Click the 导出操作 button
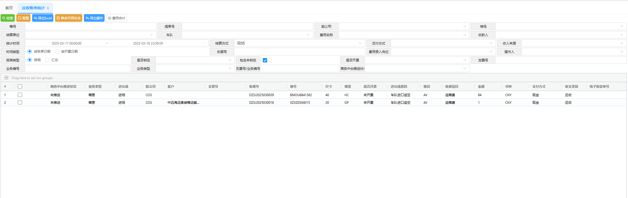This screenshot has height=198, width=628. point(94,18)
